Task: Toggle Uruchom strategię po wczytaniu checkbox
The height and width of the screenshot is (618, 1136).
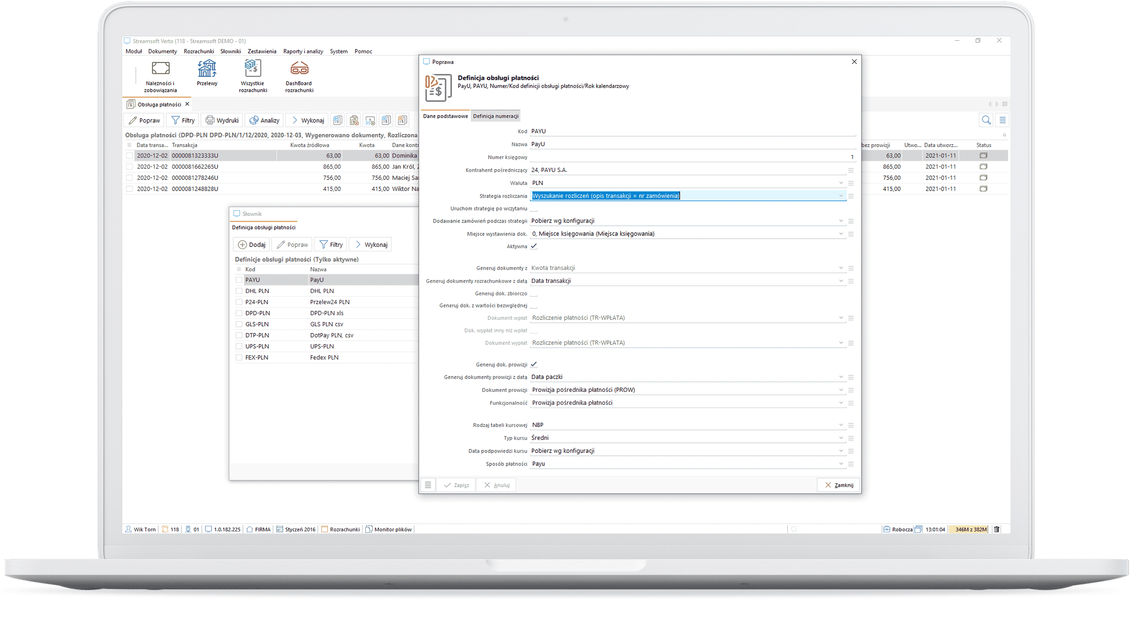Action: (534, 209)
